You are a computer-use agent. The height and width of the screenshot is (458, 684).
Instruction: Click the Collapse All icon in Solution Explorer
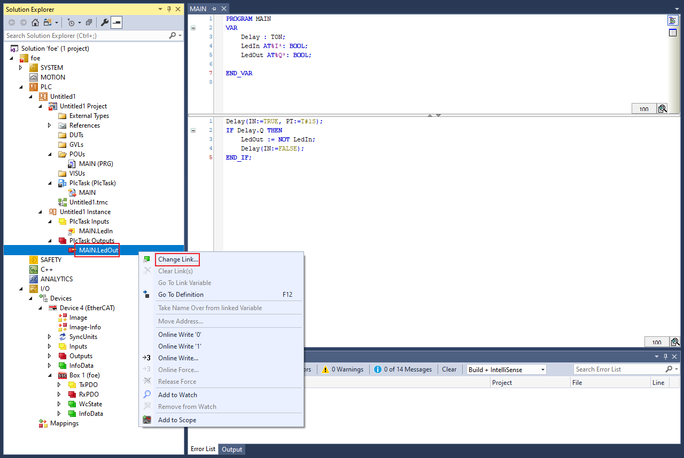(x=89, y=22)
